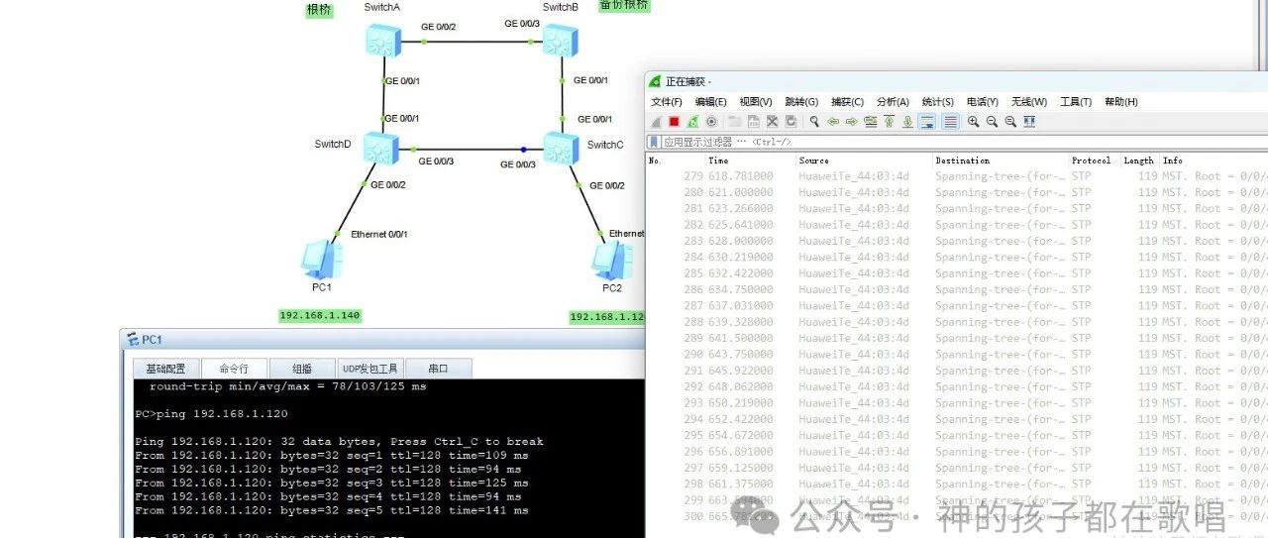Open the 捕获(C) menu
This screenshot has width=1268, height=538.
pyautogui.click(x=847, y=102)
